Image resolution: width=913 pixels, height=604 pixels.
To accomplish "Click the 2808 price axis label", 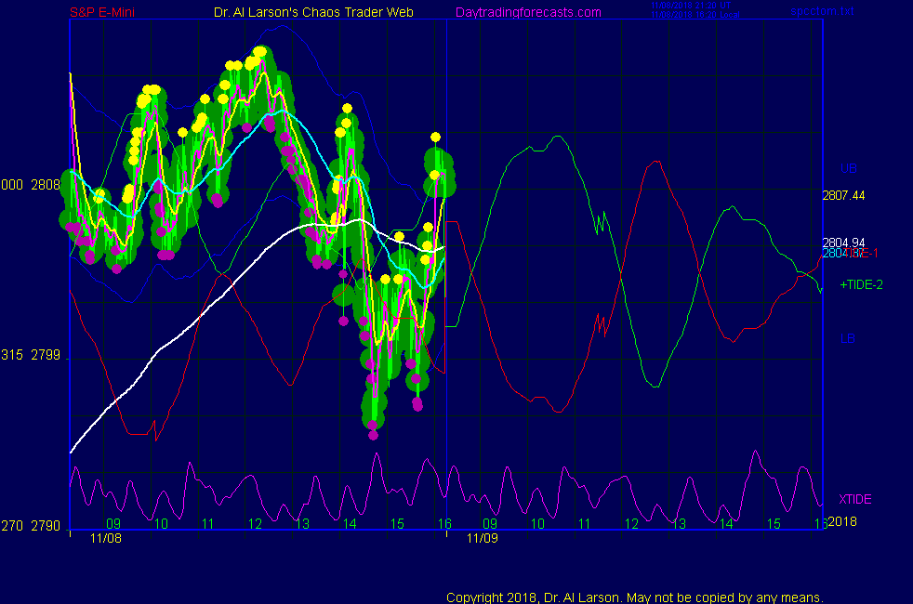I will coord(46,185).
